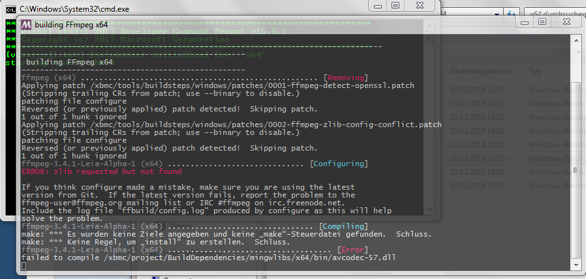Click the ffmpeg-user@ffmpeg.org mailing list line

point(183,203)
